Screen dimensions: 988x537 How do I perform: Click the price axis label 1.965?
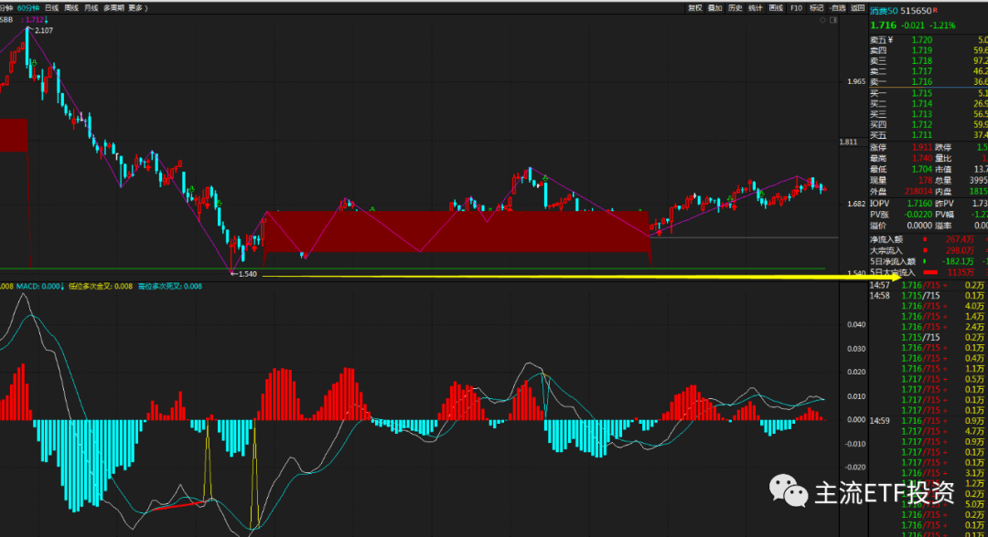[856, 82]
